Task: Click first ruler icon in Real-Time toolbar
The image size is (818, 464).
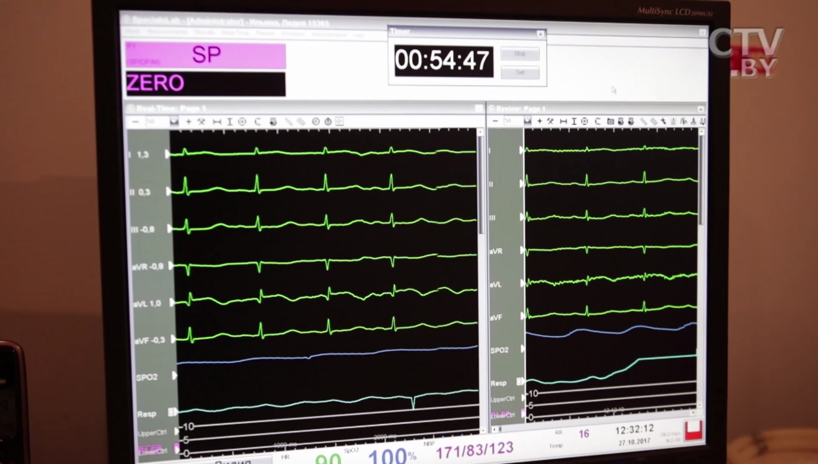Action: click(x=289, y=122)
